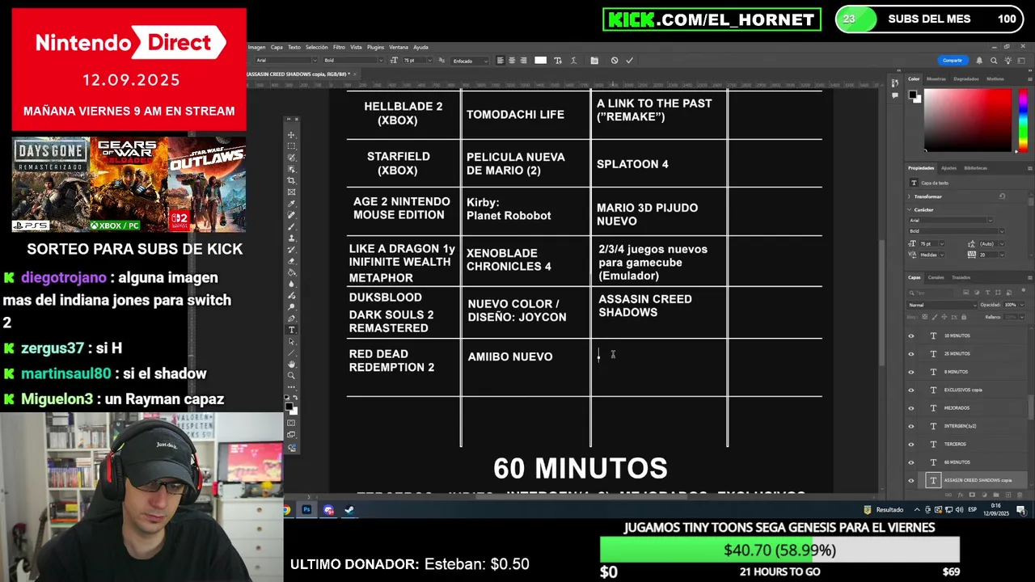Center-align the text
1035x582 pixels.
[512, 61]
